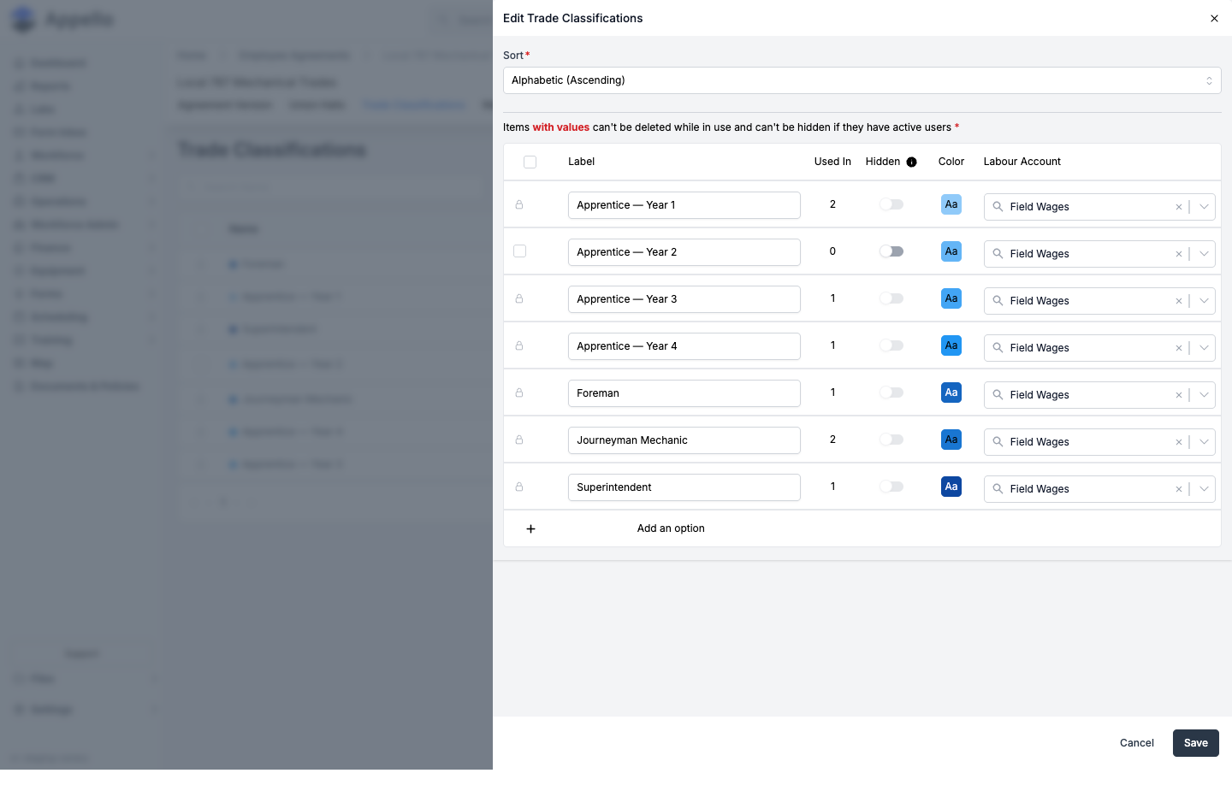Click lock icon on Foreman row

coord(519,393)
